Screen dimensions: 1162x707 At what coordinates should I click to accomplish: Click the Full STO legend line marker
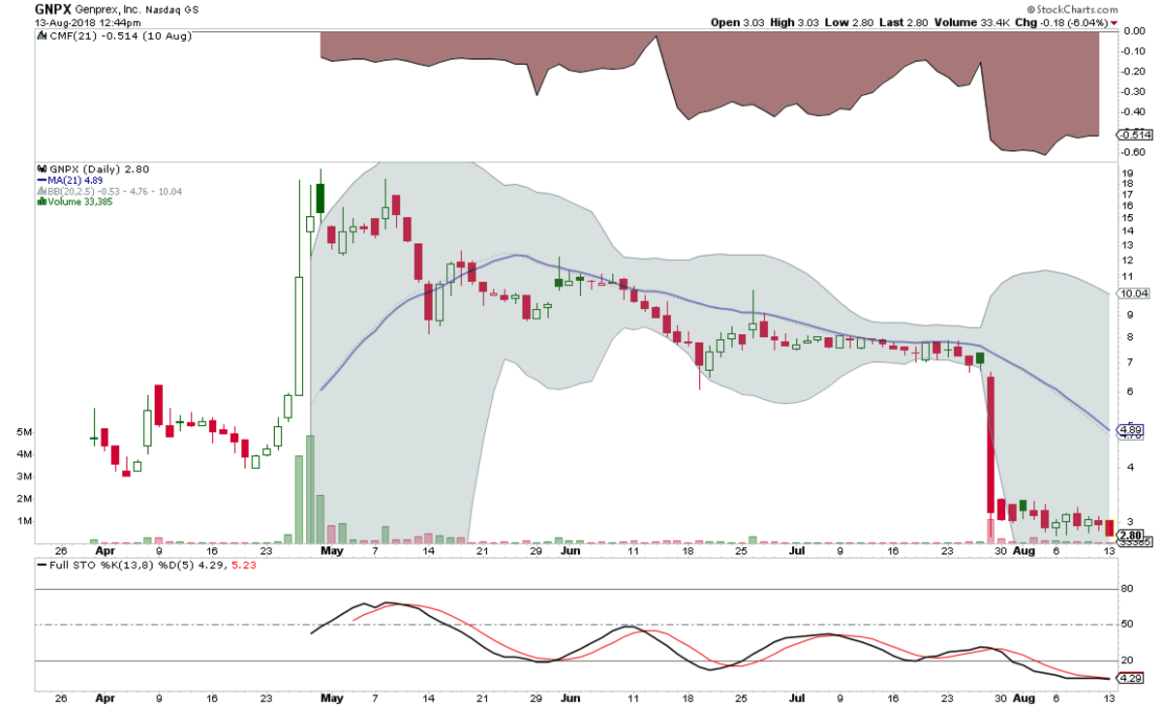click(42, 564)
